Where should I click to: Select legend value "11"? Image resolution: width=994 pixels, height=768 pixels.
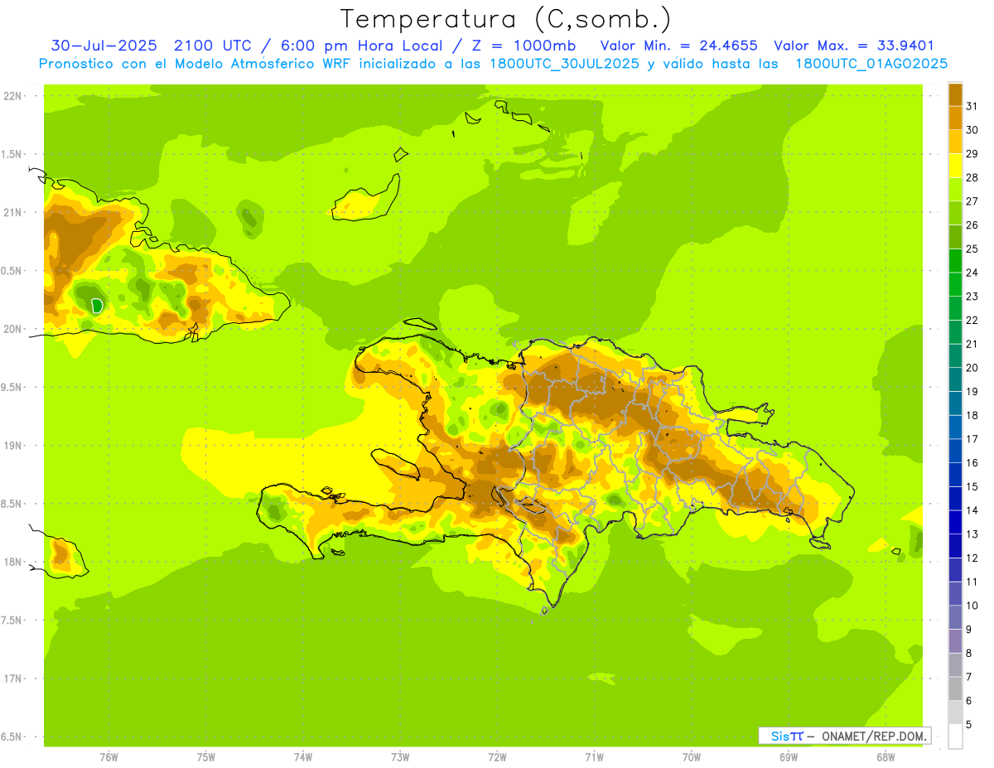click(972, 582)
